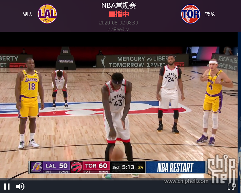Screen dimensions: 241x193
Task: Select the stream ID bd8ee3ca
Action: [119, 30]
